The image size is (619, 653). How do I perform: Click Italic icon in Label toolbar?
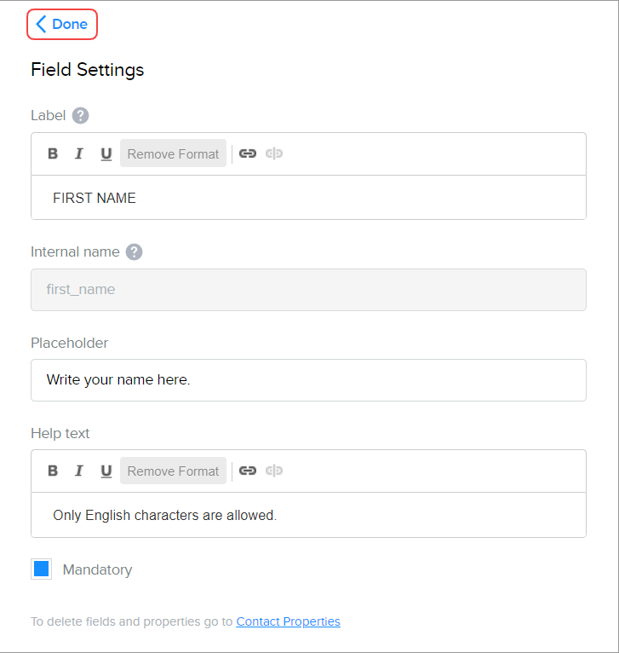(x=79, y=154)
